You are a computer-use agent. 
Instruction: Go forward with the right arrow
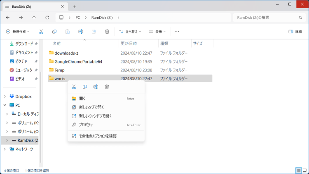[21, 18]
